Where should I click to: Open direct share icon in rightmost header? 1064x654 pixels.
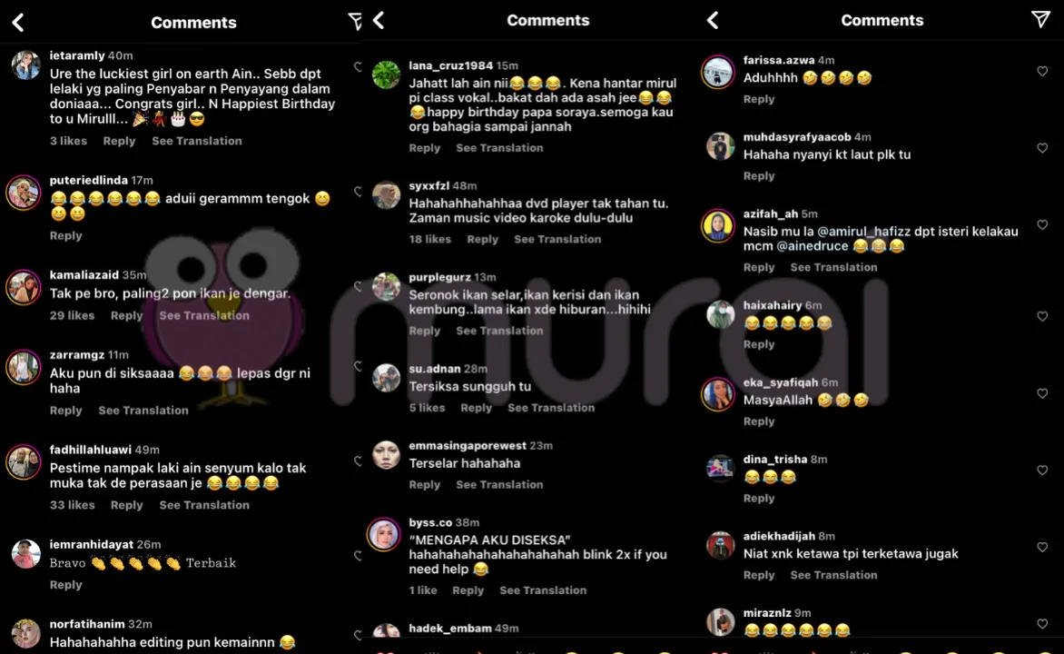1040,19
